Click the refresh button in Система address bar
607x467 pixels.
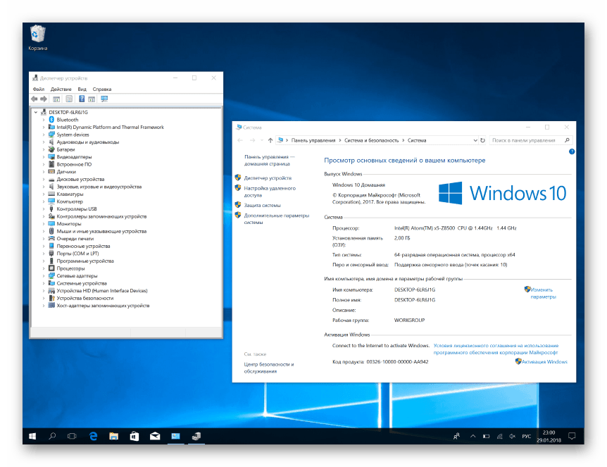tap(483, 140)
